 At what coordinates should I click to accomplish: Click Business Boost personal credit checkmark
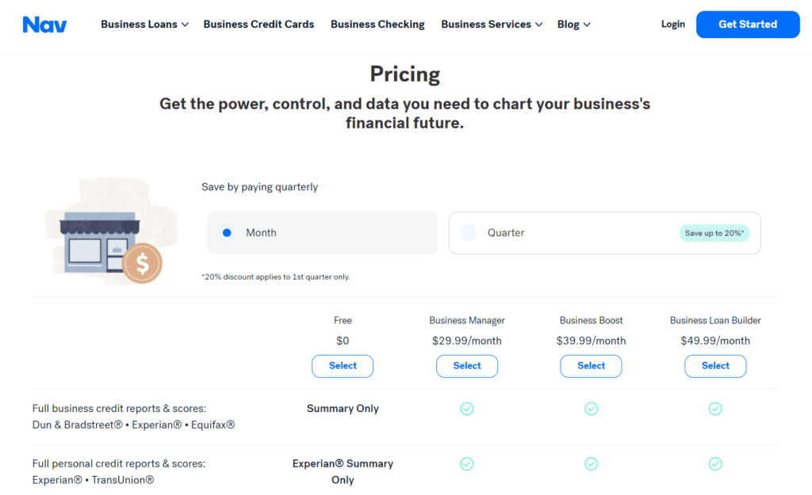coord(591,464)
